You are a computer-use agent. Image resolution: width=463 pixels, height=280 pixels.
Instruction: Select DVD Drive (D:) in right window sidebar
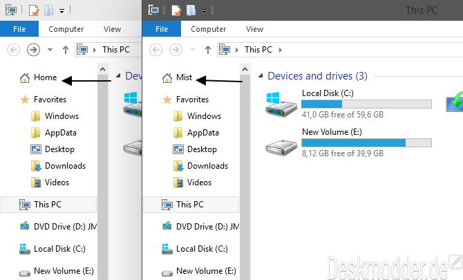(x=200, y=227)
